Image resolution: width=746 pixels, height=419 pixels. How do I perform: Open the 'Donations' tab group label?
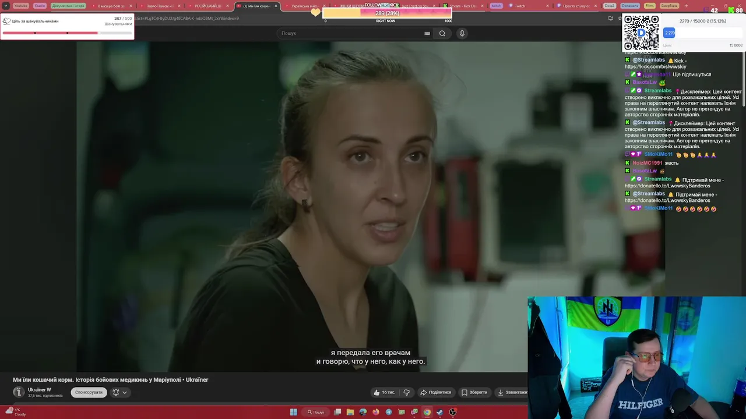(630, 6)
